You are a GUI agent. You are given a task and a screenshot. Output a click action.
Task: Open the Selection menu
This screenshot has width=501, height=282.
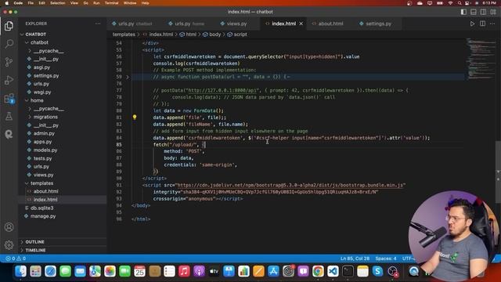point(57,3)
